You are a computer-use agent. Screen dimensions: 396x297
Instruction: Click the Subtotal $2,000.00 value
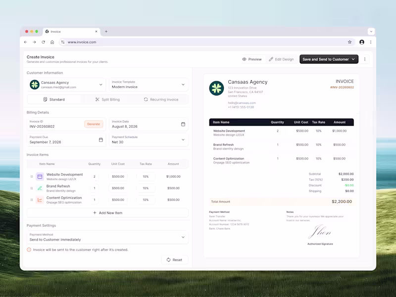(x=346, y=174)
